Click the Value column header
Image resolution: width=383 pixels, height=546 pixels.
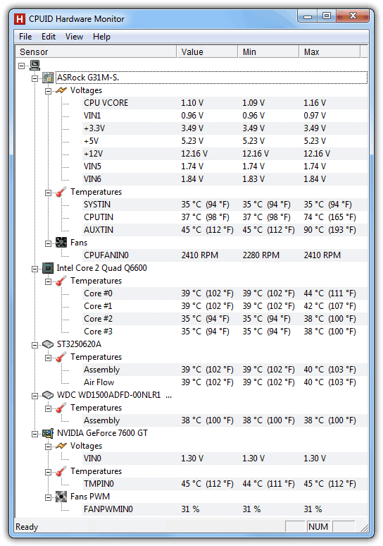[207, 52]
